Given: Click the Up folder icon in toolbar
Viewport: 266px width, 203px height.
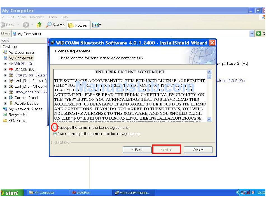Looking at the screenshot, I should (x=39, y=25).
